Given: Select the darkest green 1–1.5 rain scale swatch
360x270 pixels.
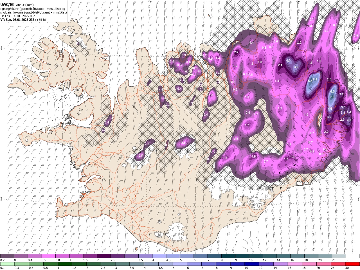Looking at the screenshot, I should pyautogui.click(x=65, y=264).
